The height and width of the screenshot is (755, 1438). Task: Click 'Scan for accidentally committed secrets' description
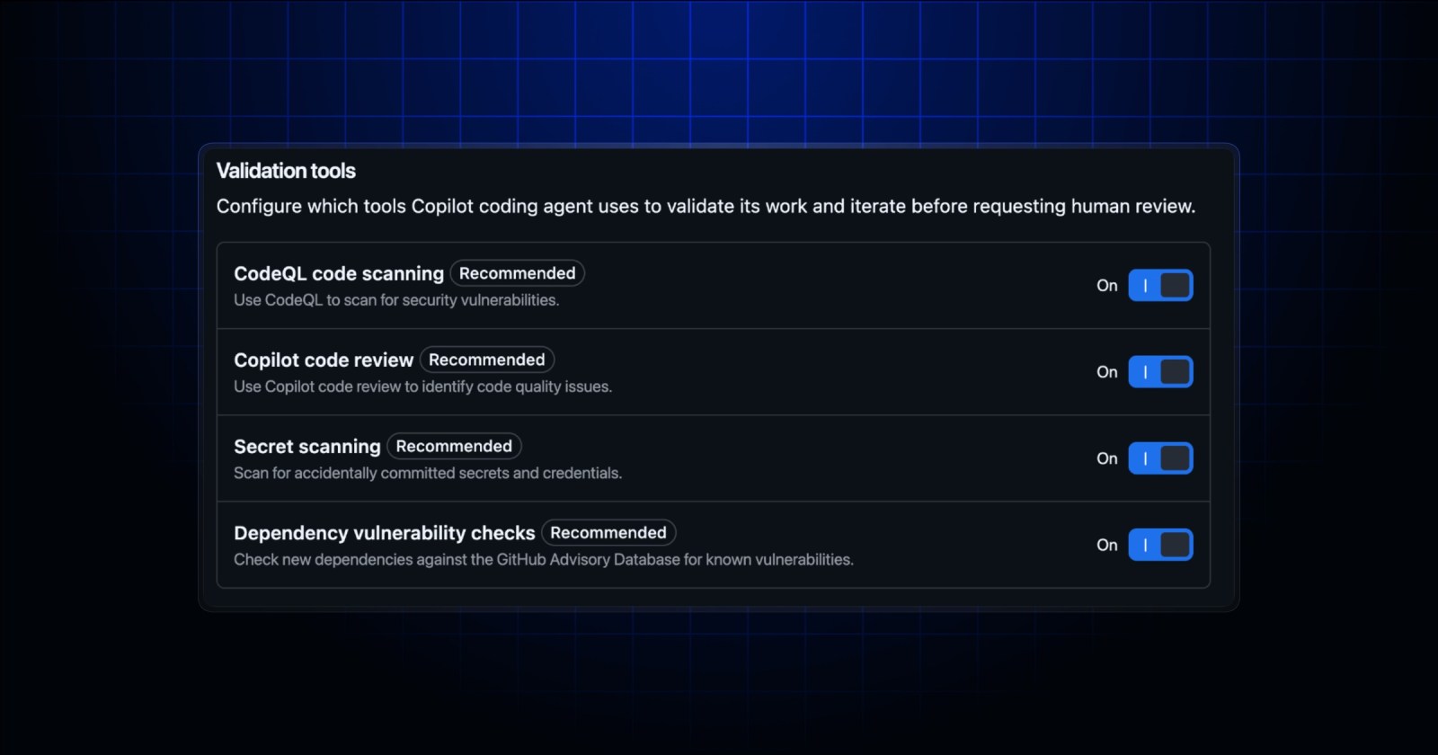tap(428, 473)
